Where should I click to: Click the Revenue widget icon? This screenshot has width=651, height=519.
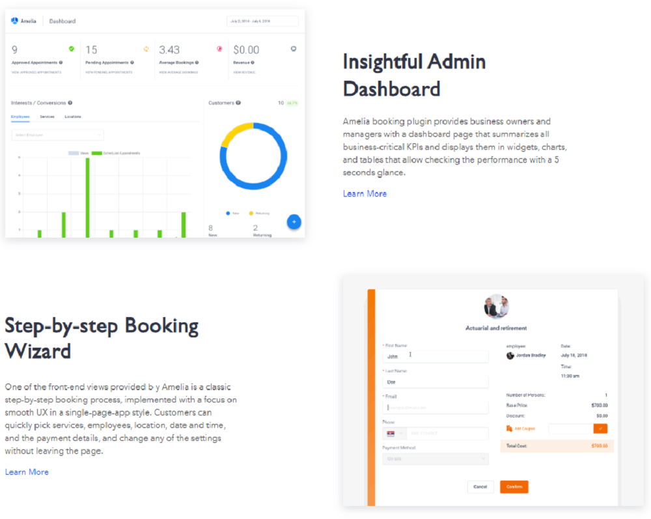pyautogui.click(x=293, y=48)
